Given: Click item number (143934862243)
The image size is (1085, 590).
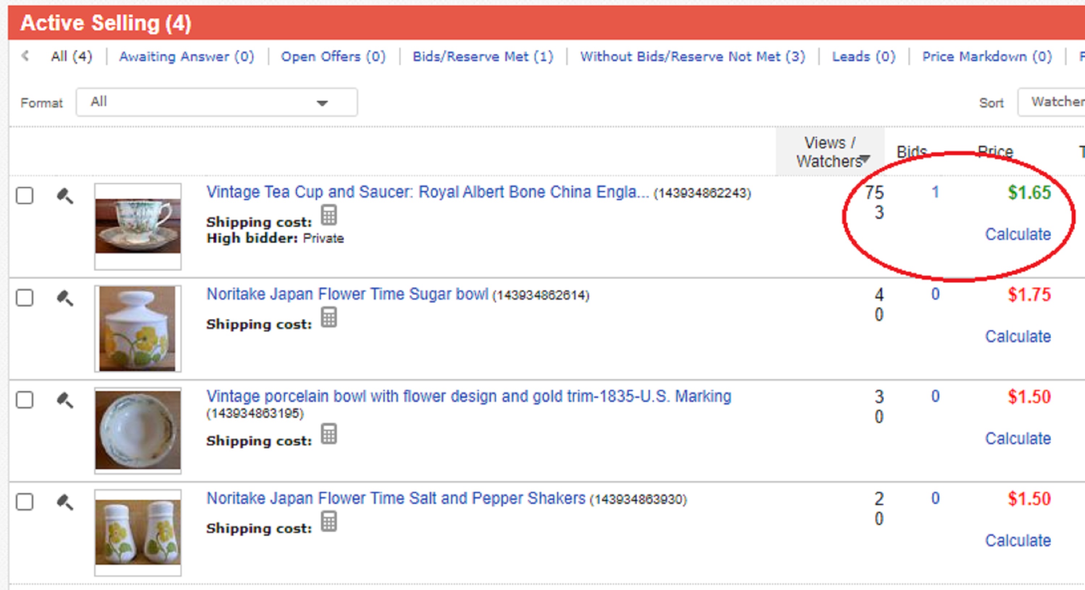Looking at the screenshot, I should point(702,193).
